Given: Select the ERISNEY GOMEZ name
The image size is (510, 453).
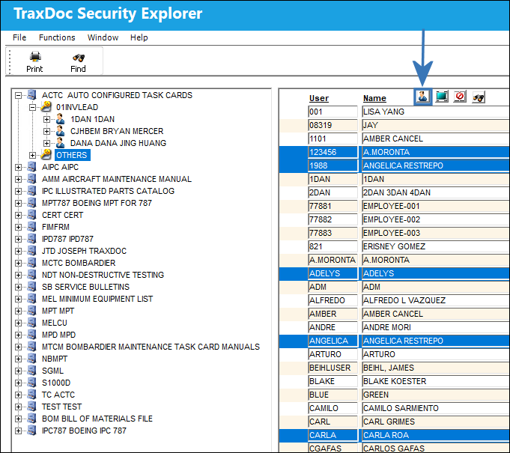Looking at the screenshot, I should click(x=436, y=246).
